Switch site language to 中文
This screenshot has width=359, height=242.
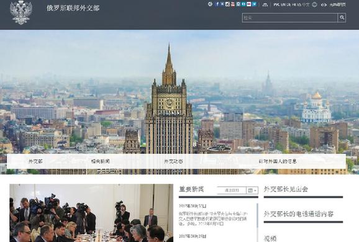click(306, 4)
